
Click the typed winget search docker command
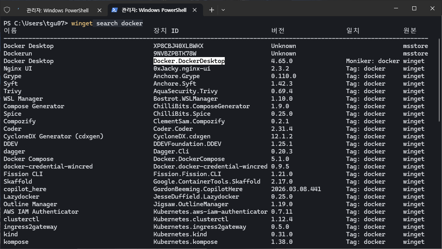(107, 23)
